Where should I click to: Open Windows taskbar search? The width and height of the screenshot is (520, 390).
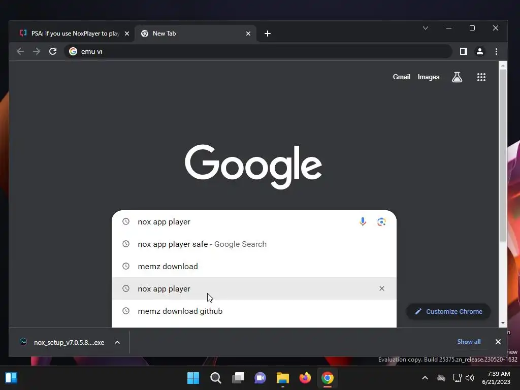coord(215,378)
